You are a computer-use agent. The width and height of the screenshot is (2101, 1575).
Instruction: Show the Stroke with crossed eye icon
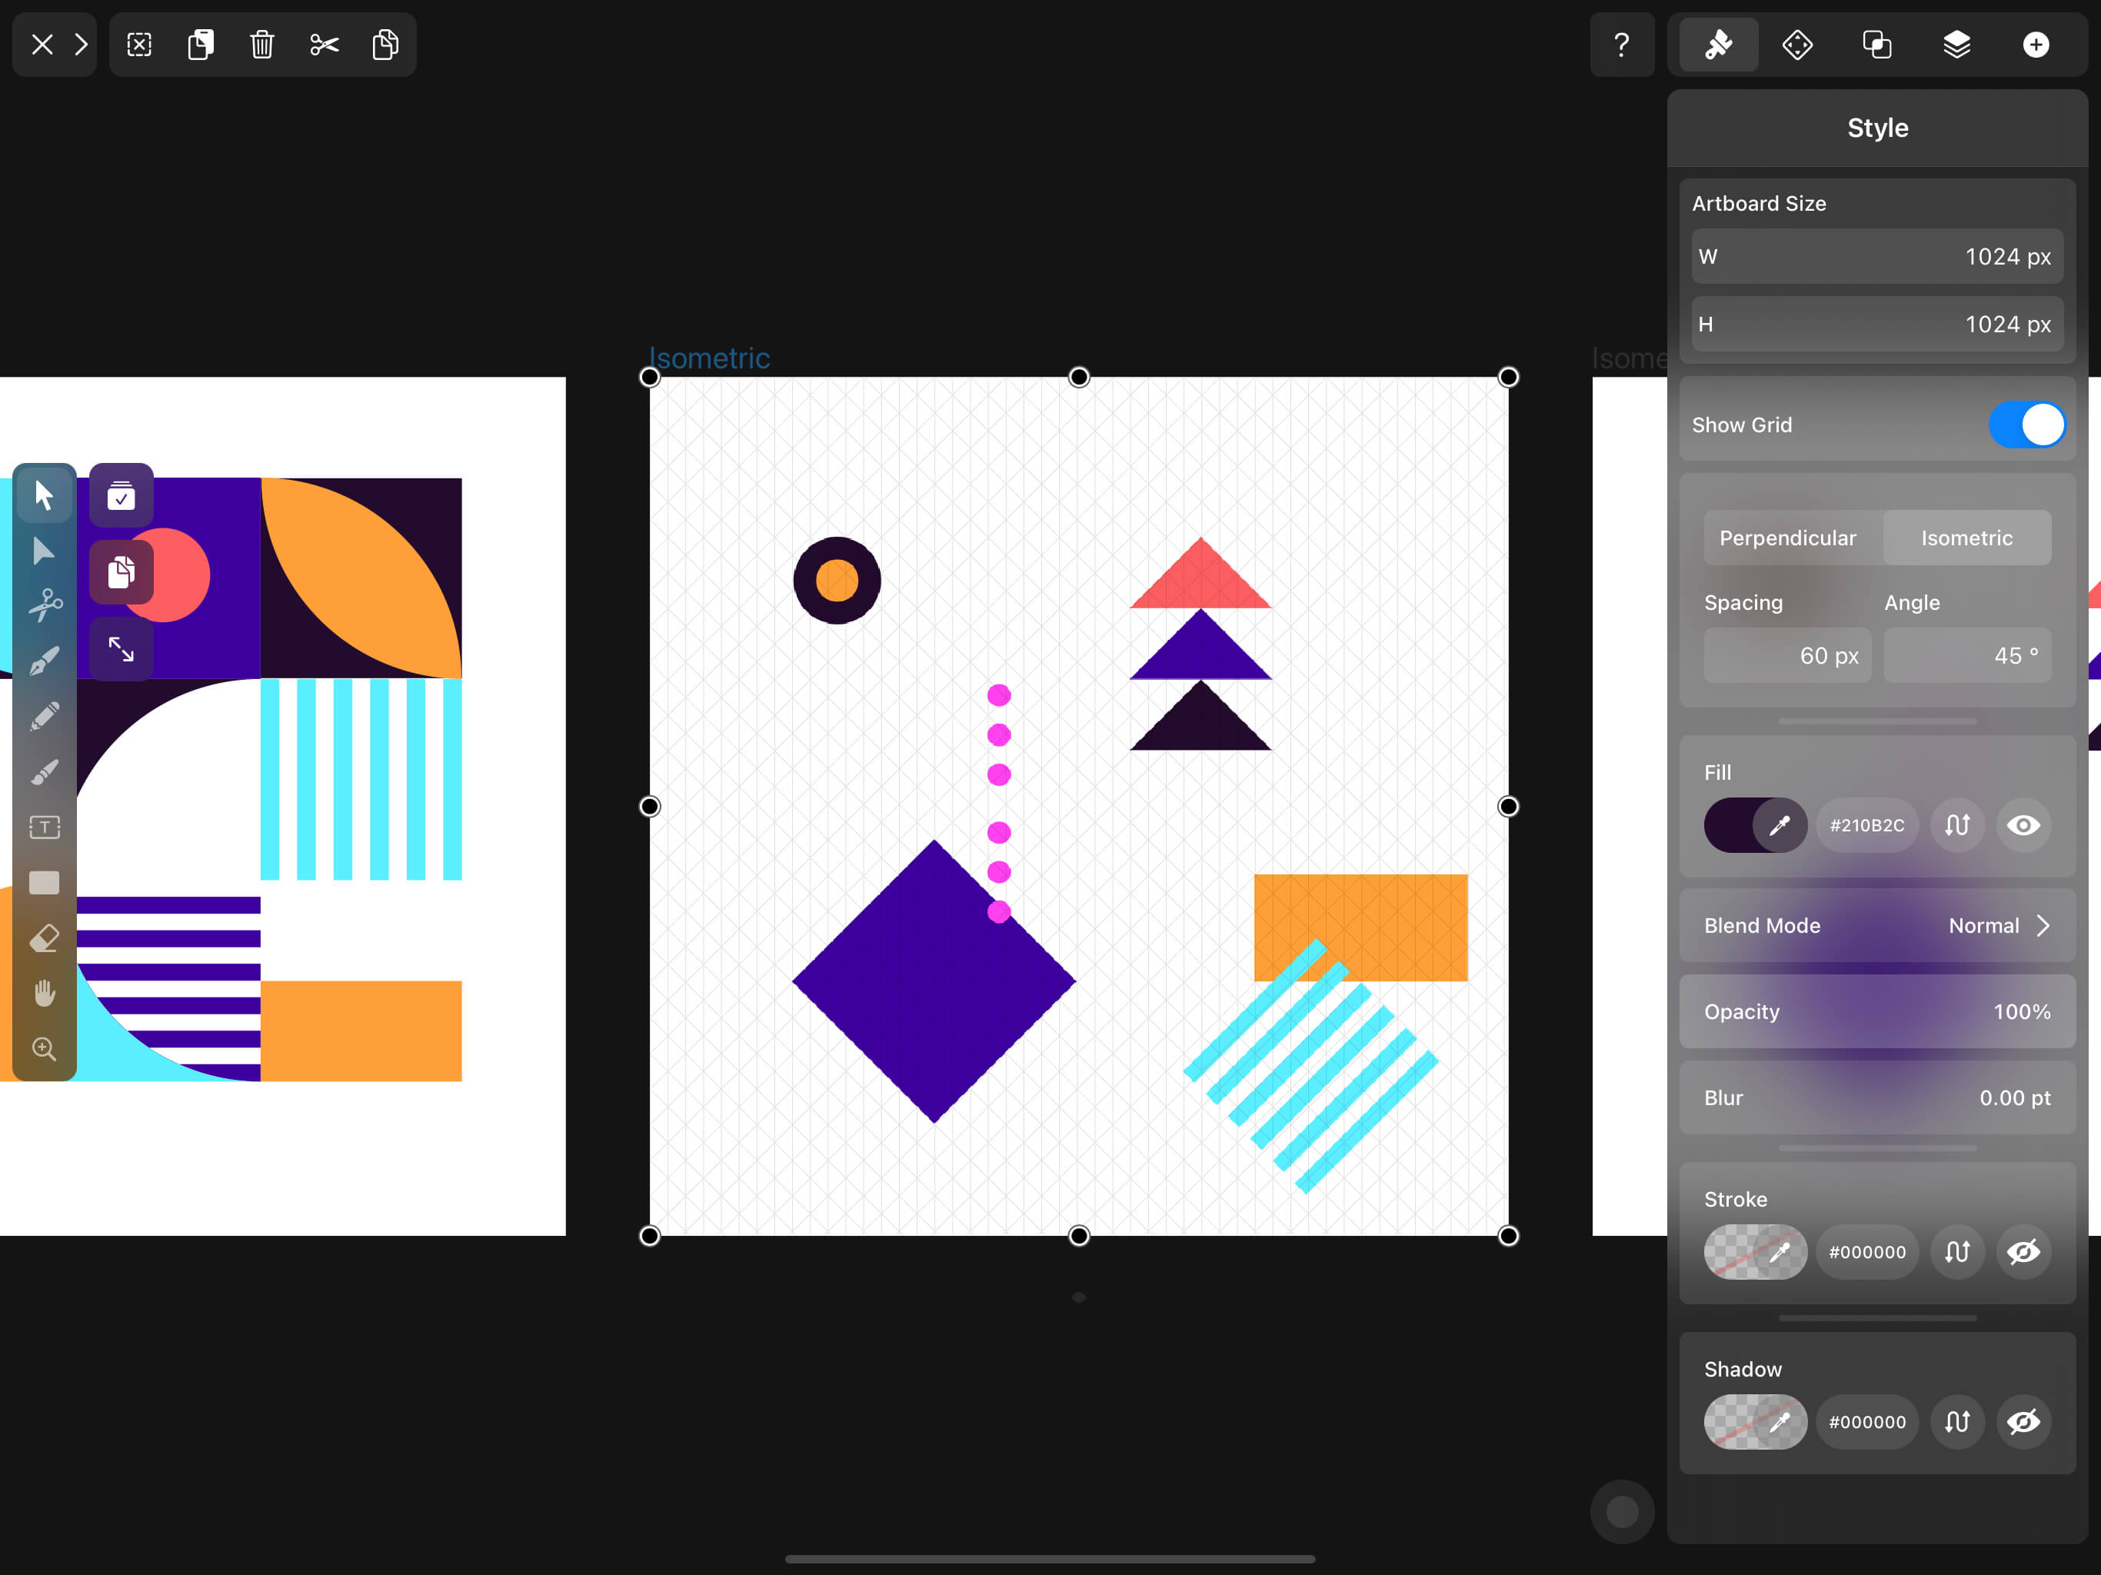point(2023,1251)
